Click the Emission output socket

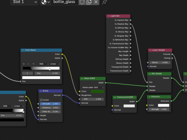coord(171,101)
